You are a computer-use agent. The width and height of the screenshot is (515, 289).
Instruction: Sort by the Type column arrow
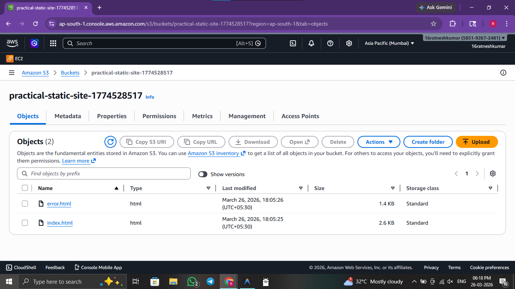208,188
